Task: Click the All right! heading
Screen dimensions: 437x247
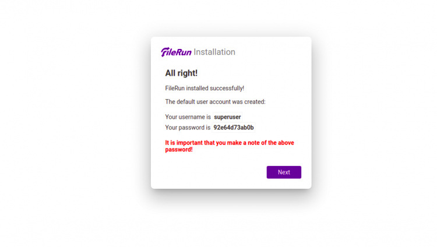Action: pos(181,73)
